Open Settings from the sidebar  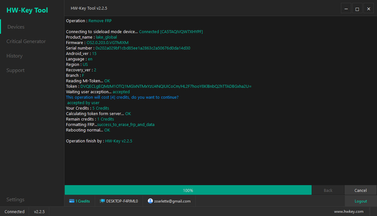pyautogui.click(x=15, y=199)
